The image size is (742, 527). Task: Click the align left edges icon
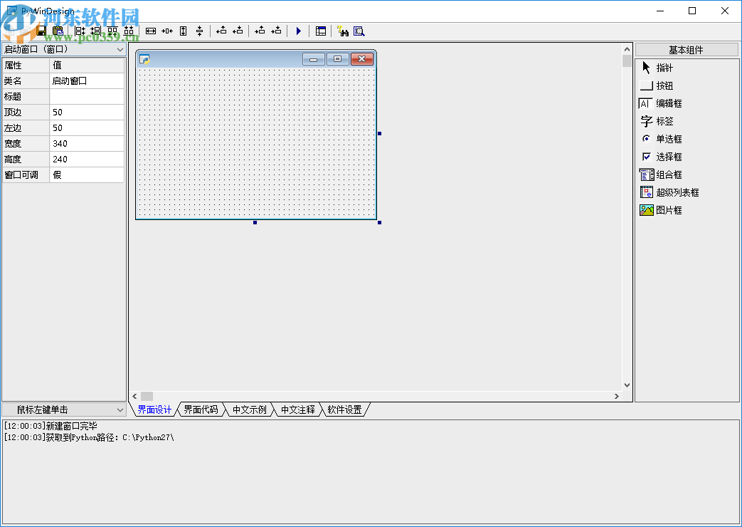click(x=80, y=31)
